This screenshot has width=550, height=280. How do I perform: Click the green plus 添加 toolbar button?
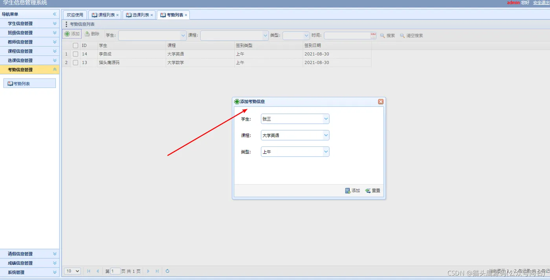(72, 34)
